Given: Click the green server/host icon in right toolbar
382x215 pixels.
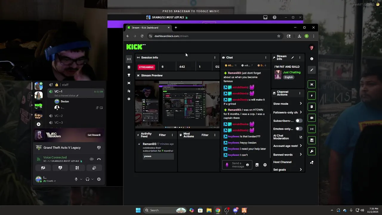Looking at the screenshot, I should tap(312, 140).
